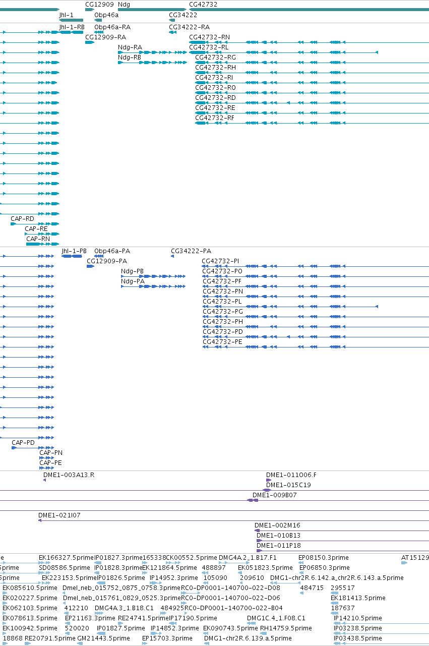This screenshot has width=429, height=646.
Task: Select transcript CG42732-RD
Action: pyautogui.click(x=215, y=97)
